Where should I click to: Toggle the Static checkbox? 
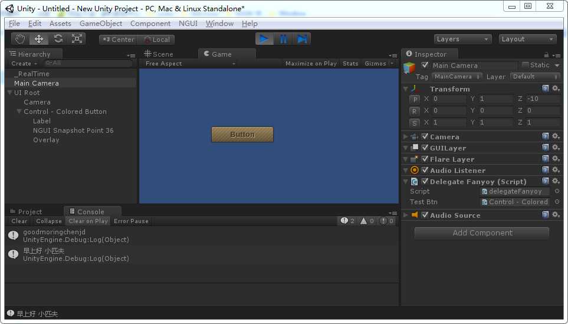click(x=526, y=65)
